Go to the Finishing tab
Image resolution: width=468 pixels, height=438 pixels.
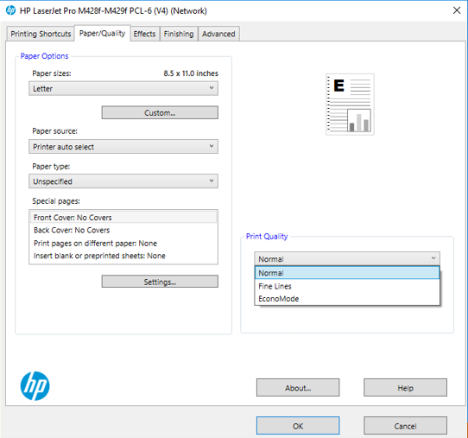click(179, 34)
